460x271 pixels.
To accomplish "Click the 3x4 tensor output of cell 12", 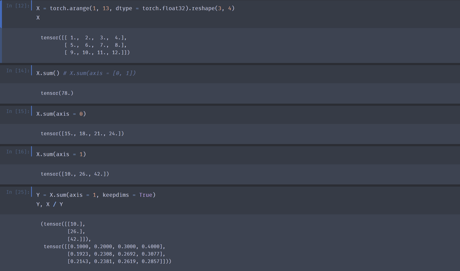I will click(x=85, y=45).
